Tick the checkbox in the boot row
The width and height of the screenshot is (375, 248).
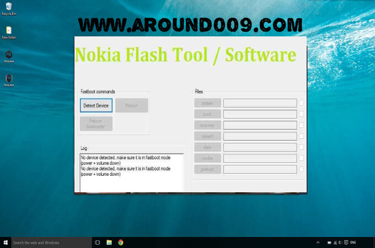pyautogui.click(x=301, y=114)
